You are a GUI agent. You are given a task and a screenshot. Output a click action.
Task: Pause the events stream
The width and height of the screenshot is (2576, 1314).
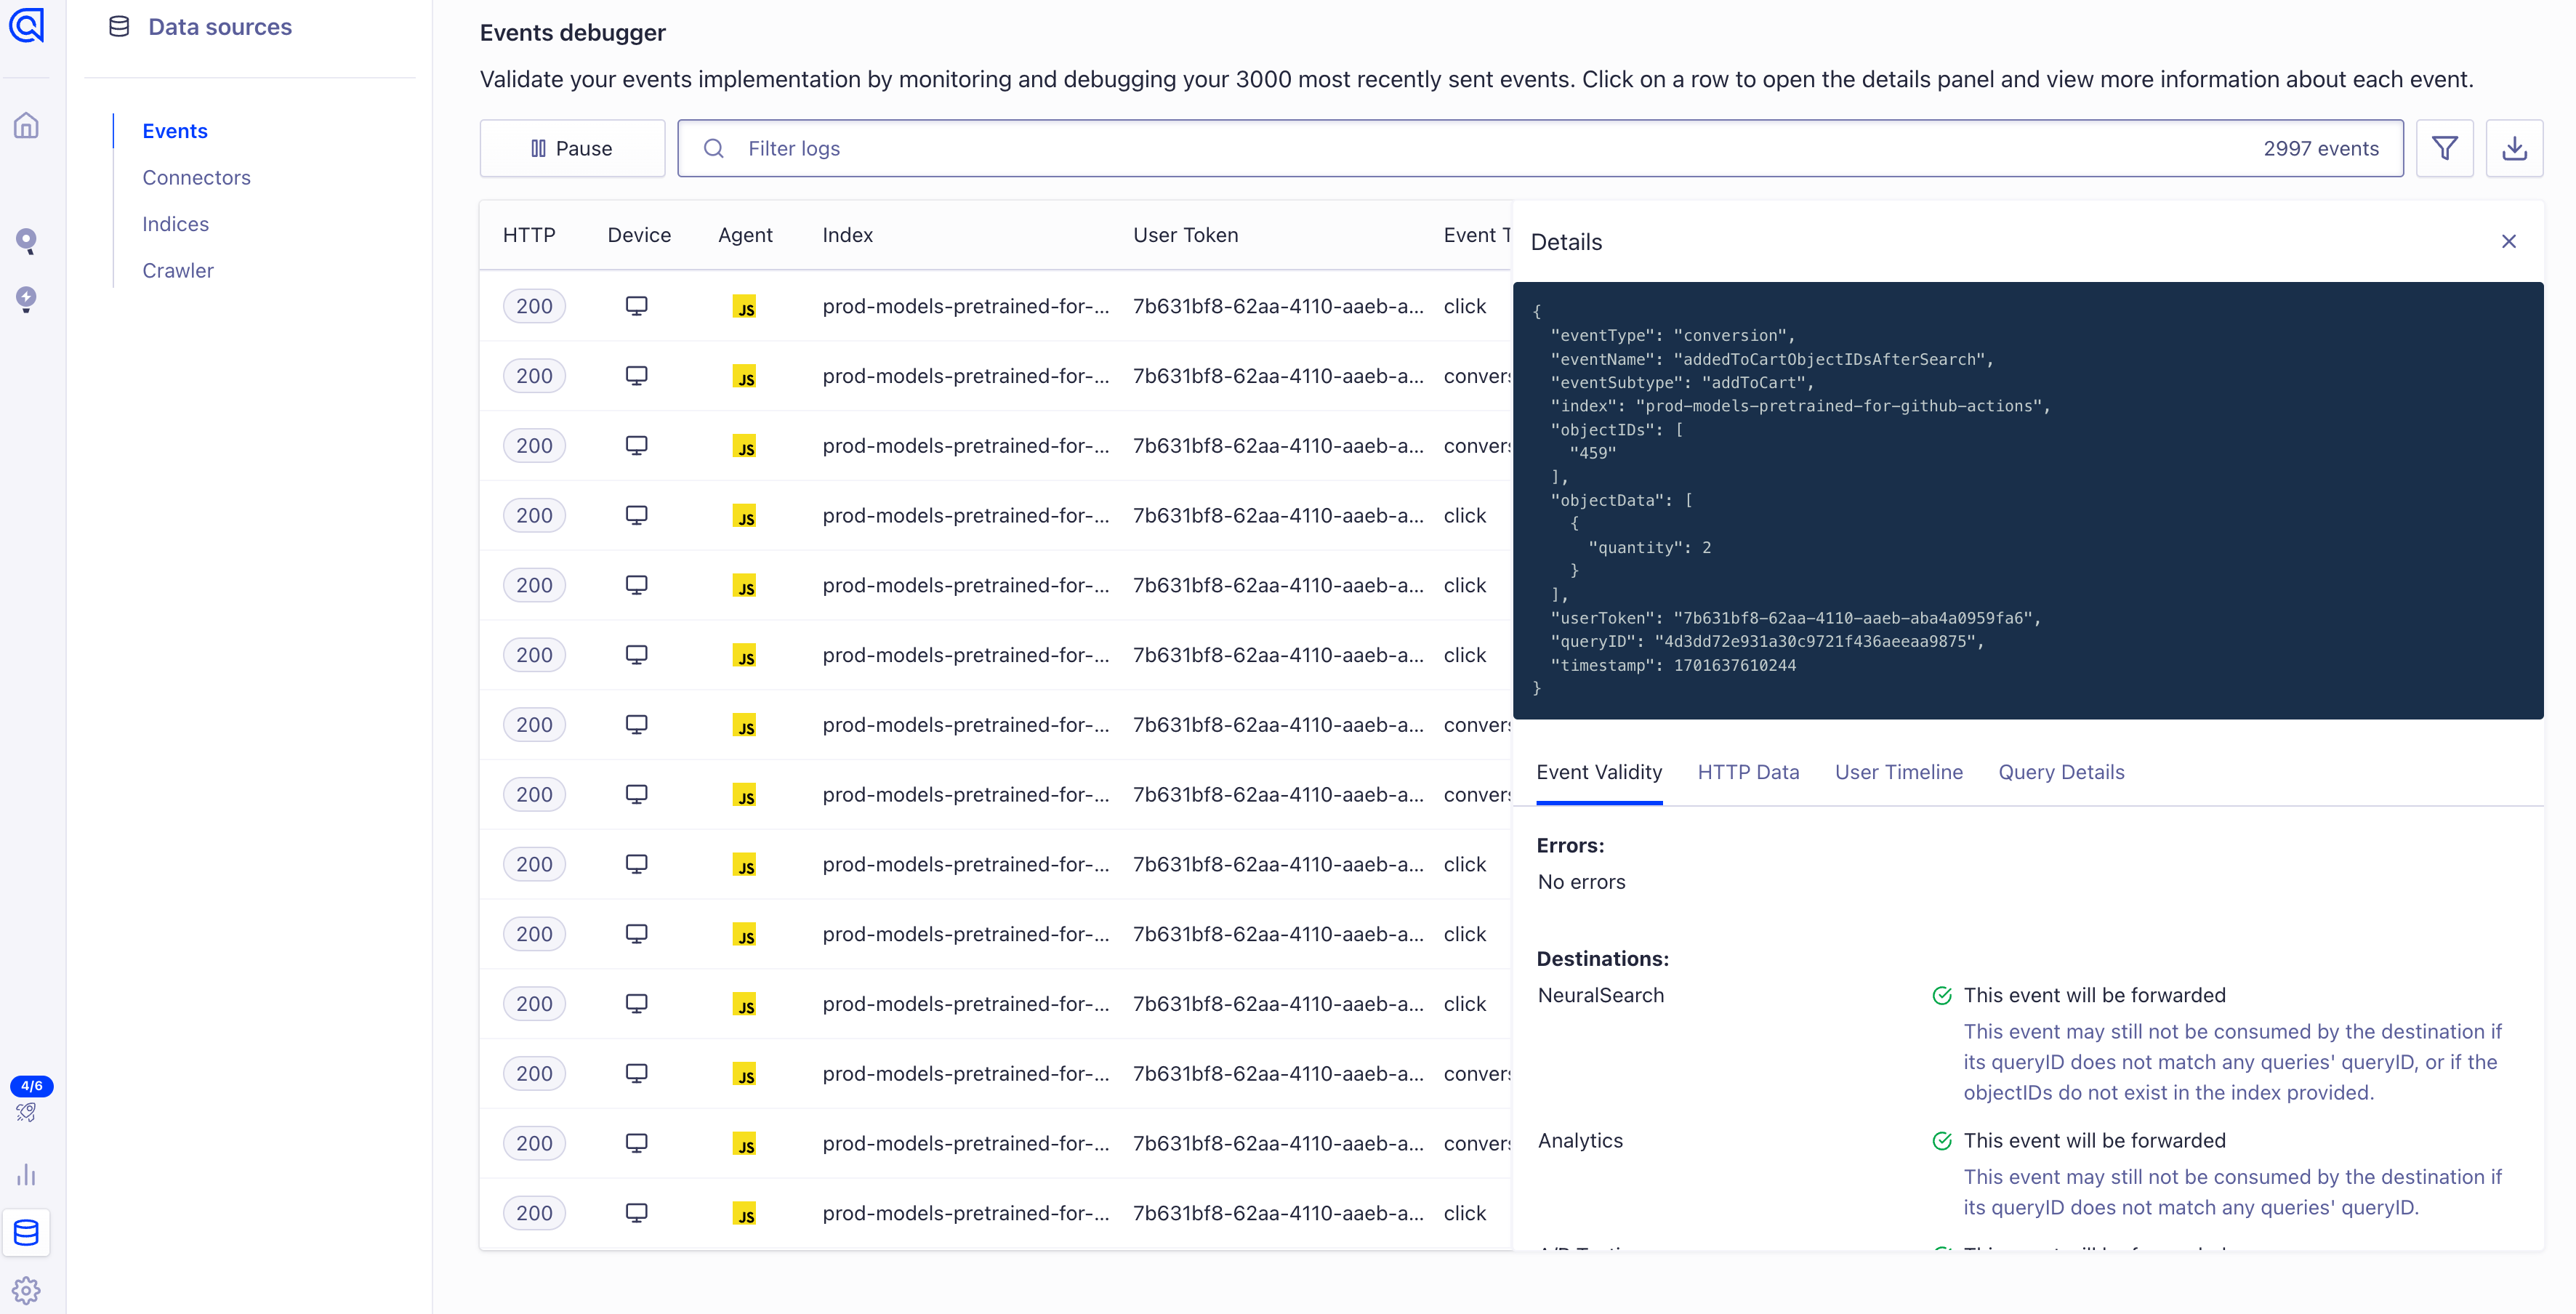click(572, 148)
